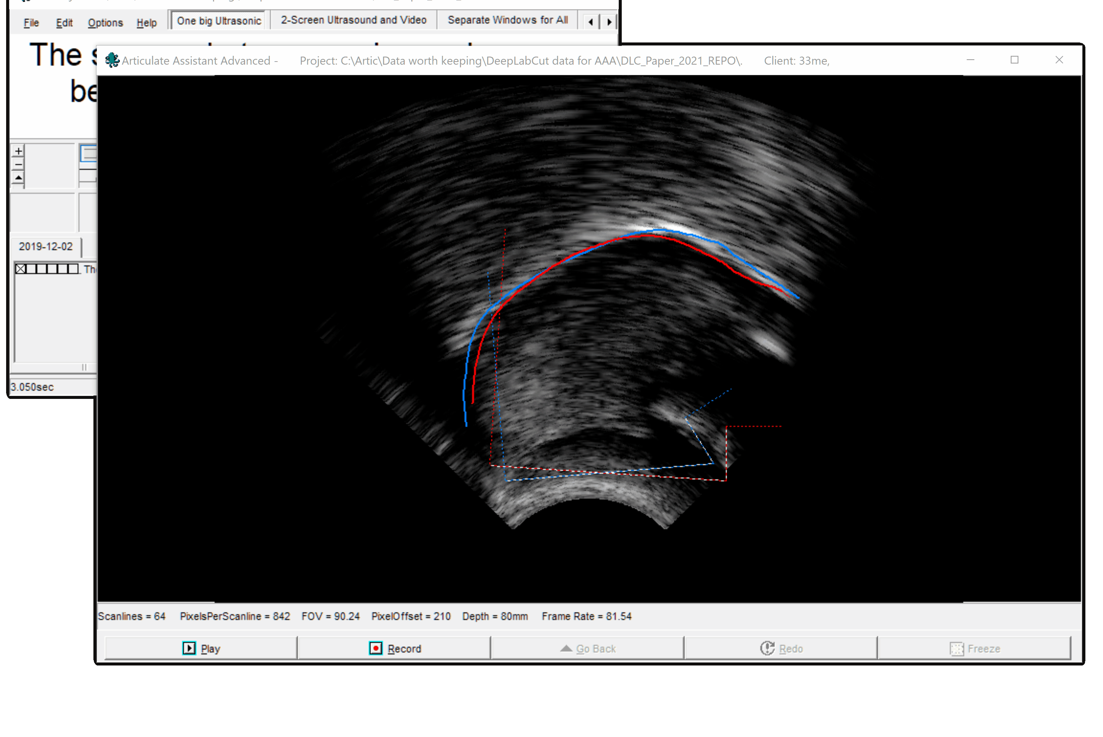Click the Play button icon

(x=189, y=648)
